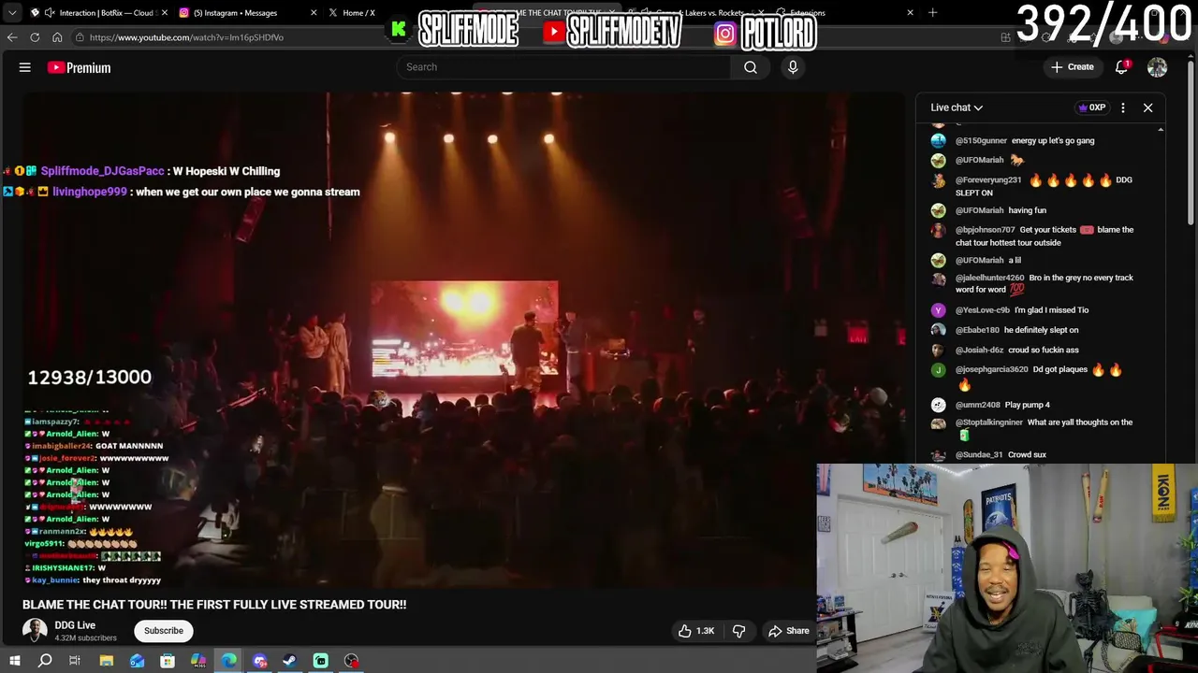This screenshot has height=673, width=1198.
Task: Open the notifications bell
Action: (1121, 67)
